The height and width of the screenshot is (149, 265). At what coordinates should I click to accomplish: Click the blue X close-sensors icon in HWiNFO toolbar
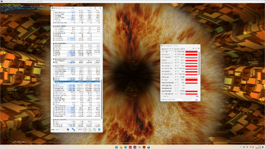pos(99,130)
